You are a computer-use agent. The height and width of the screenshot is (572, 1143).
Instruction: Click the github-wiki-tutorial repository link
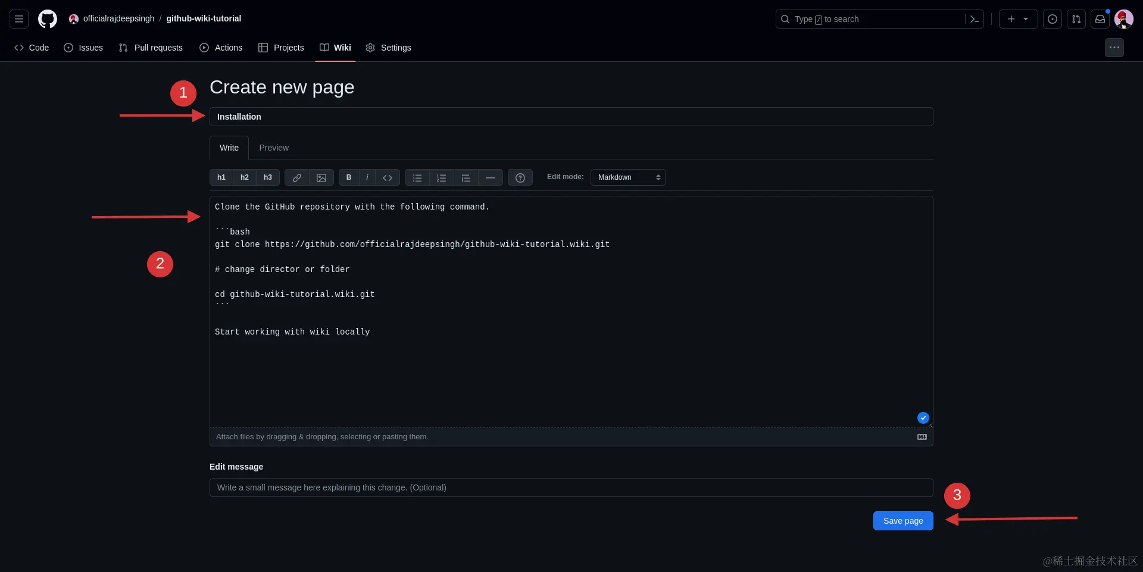coord(204,18)
